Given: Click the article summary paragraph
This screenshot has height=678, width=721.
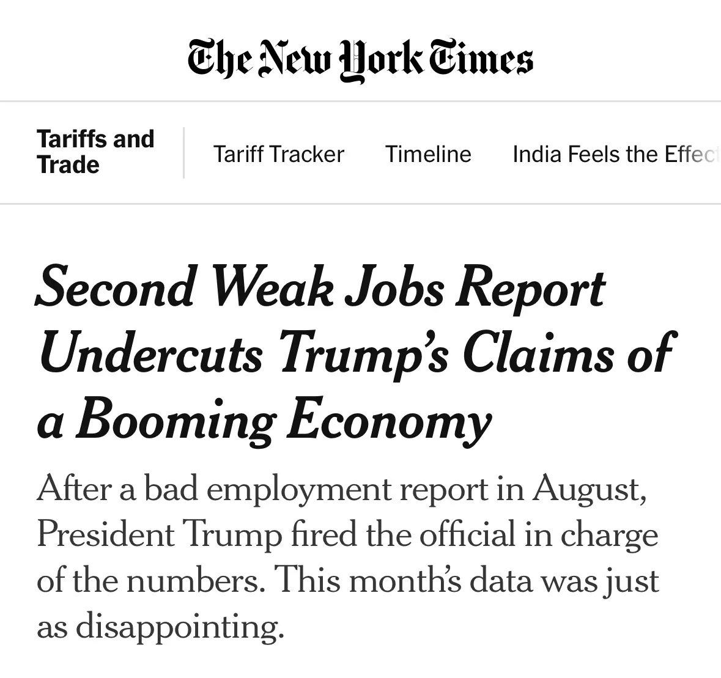Looking at the screenshot, I should [x=347, y=556].
